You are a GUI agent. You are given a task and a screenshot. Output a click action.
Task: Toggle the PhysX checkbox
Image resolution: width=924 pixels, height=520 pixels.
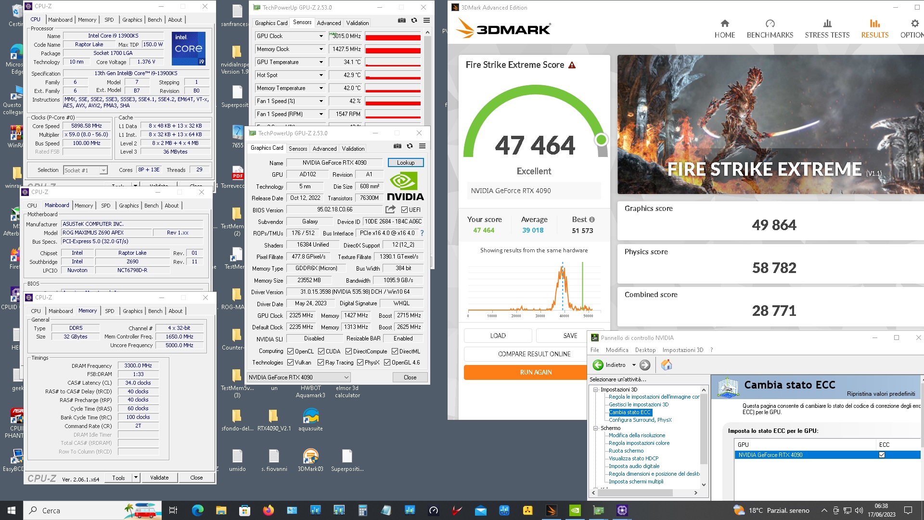pos(360,363)
